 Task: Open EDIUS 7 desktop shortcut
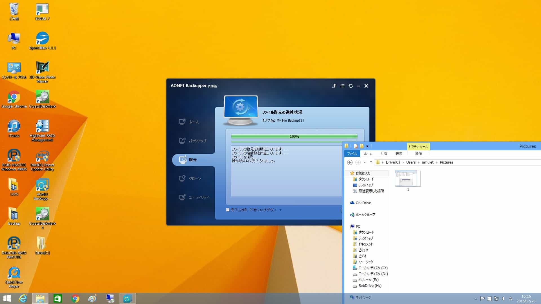[x=42, y=12]
